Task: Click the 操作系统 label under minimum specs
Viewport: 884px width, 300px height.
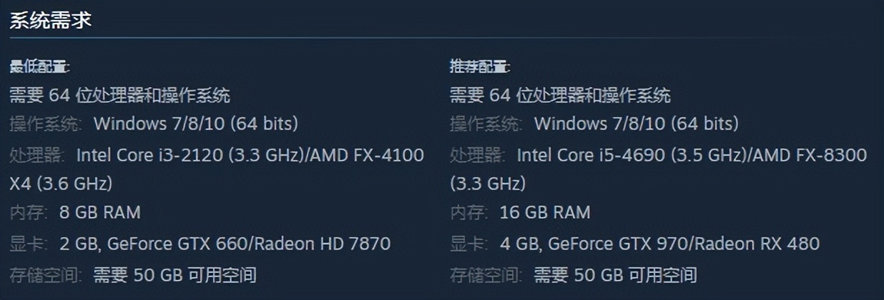Action: click(45, 124)
